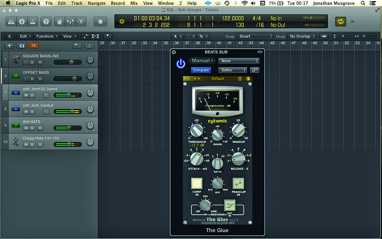Image resolution: width=382 pixels, height=239 pixels.
Task: Toggle the sidechain EXT IN switch
Action: [230, 205]
